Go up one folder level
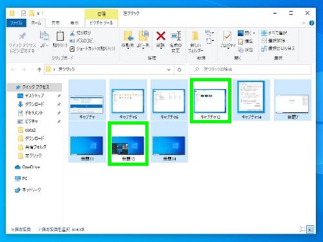This screenshot has width=323, height=242. coord(39,69)
